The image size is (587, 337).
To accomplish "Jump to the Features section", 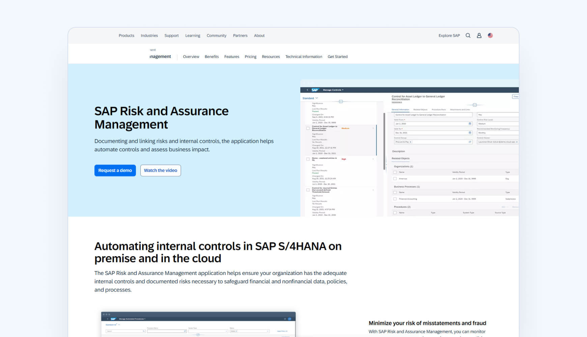I will pyautogui.click(x=232, y=57).
